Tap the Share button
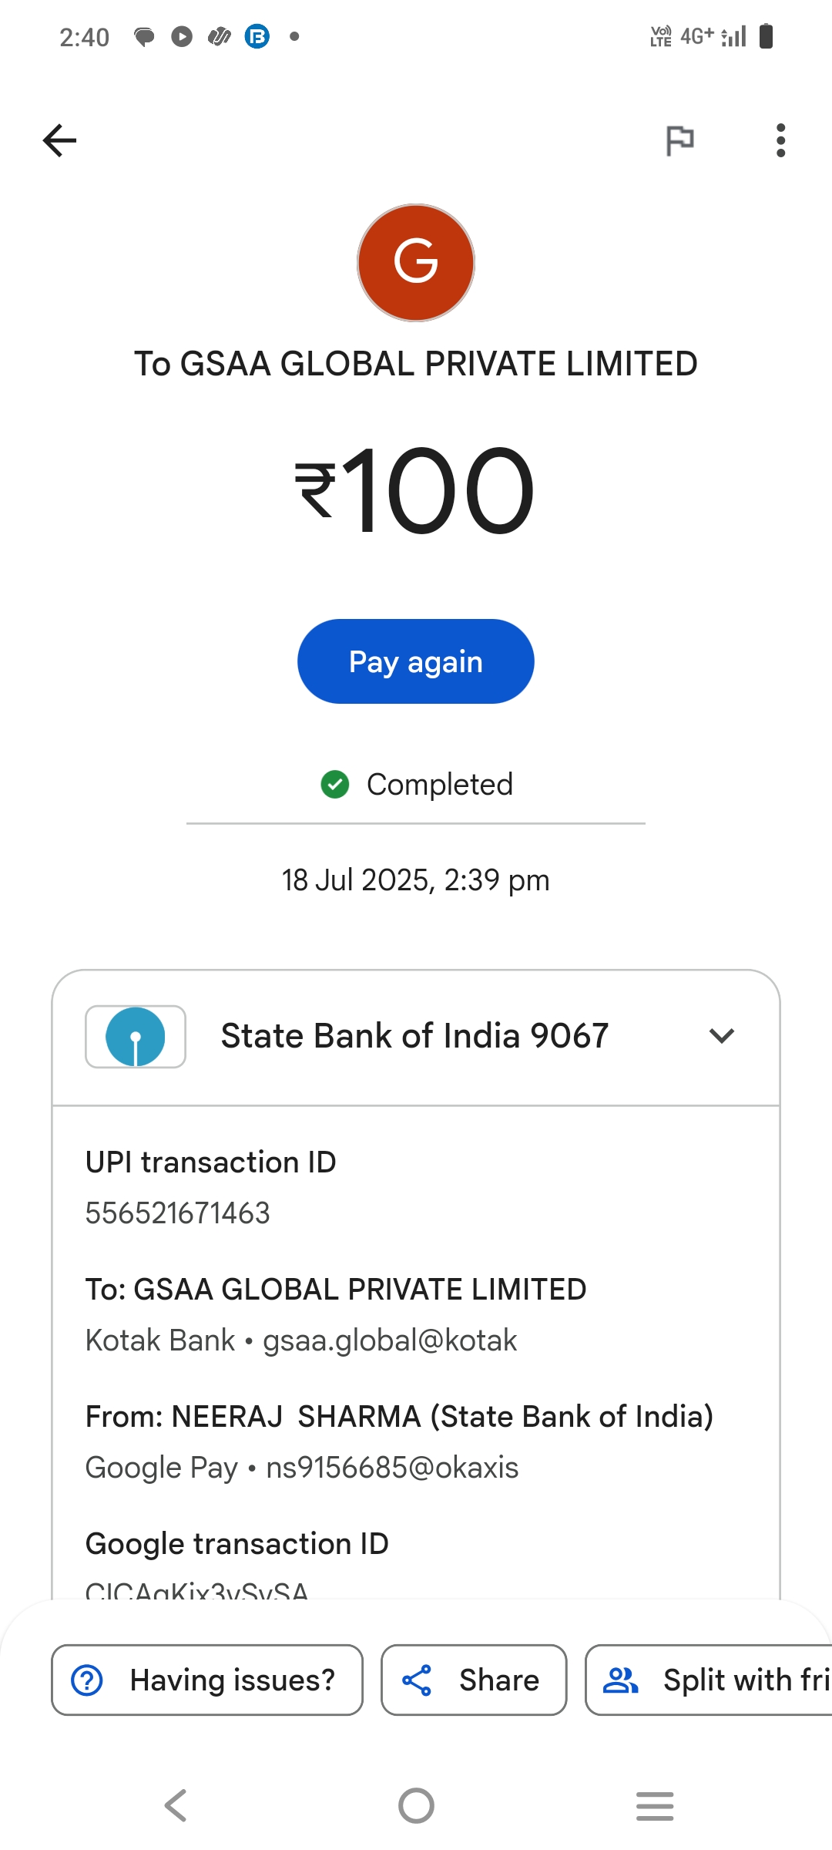 pos(474,1680)
